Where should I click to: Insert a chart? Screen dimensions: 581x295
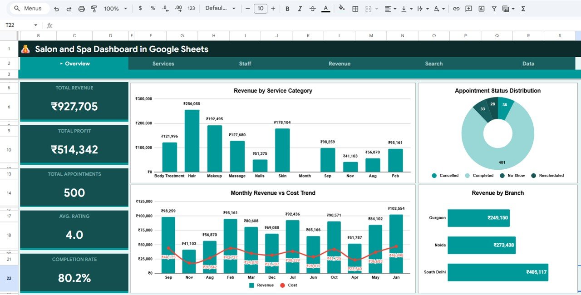point(482,8)
